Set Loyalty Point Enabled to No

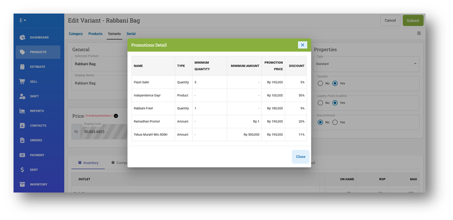click(x=320, y=103)
